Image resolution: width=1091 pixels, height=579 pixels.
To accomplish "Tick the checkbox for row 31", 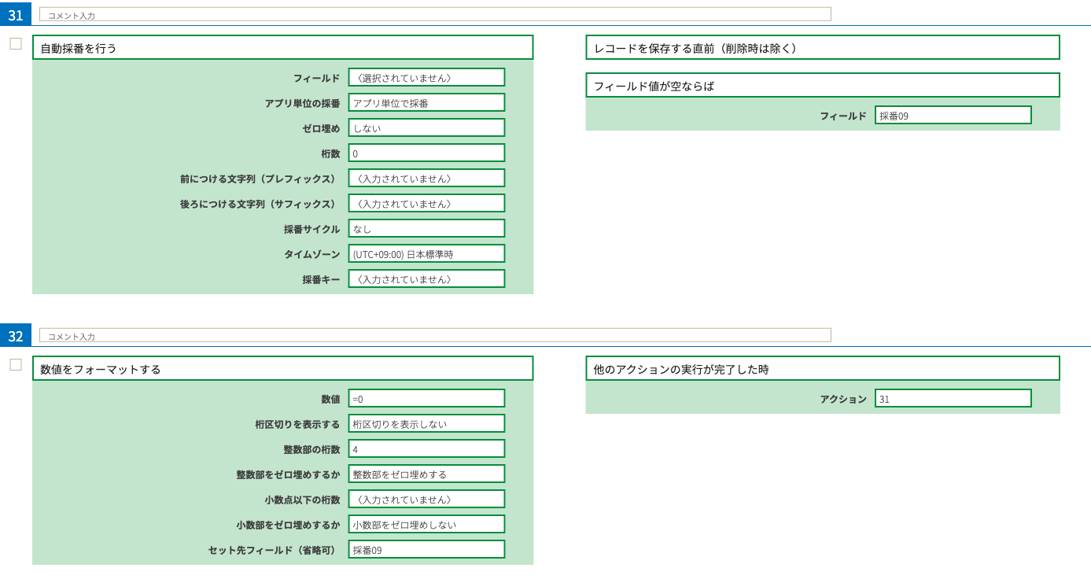I will tap(16, 44).
